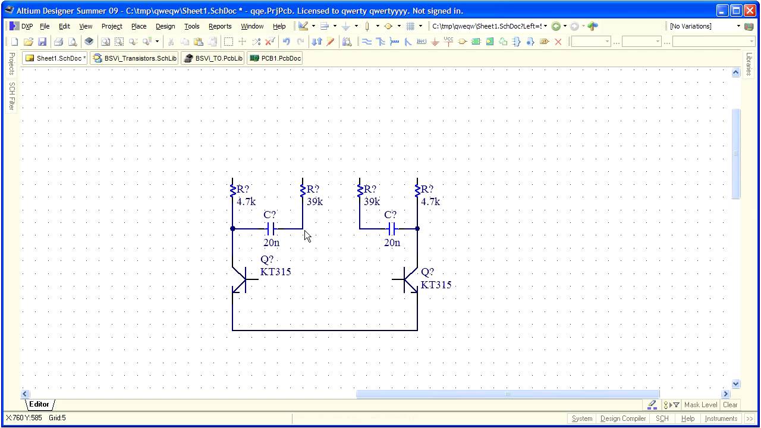This screenshot has width=761, height=428.
Task: Activate the Cross Probe tool
Action: click(x=330, y=42)
